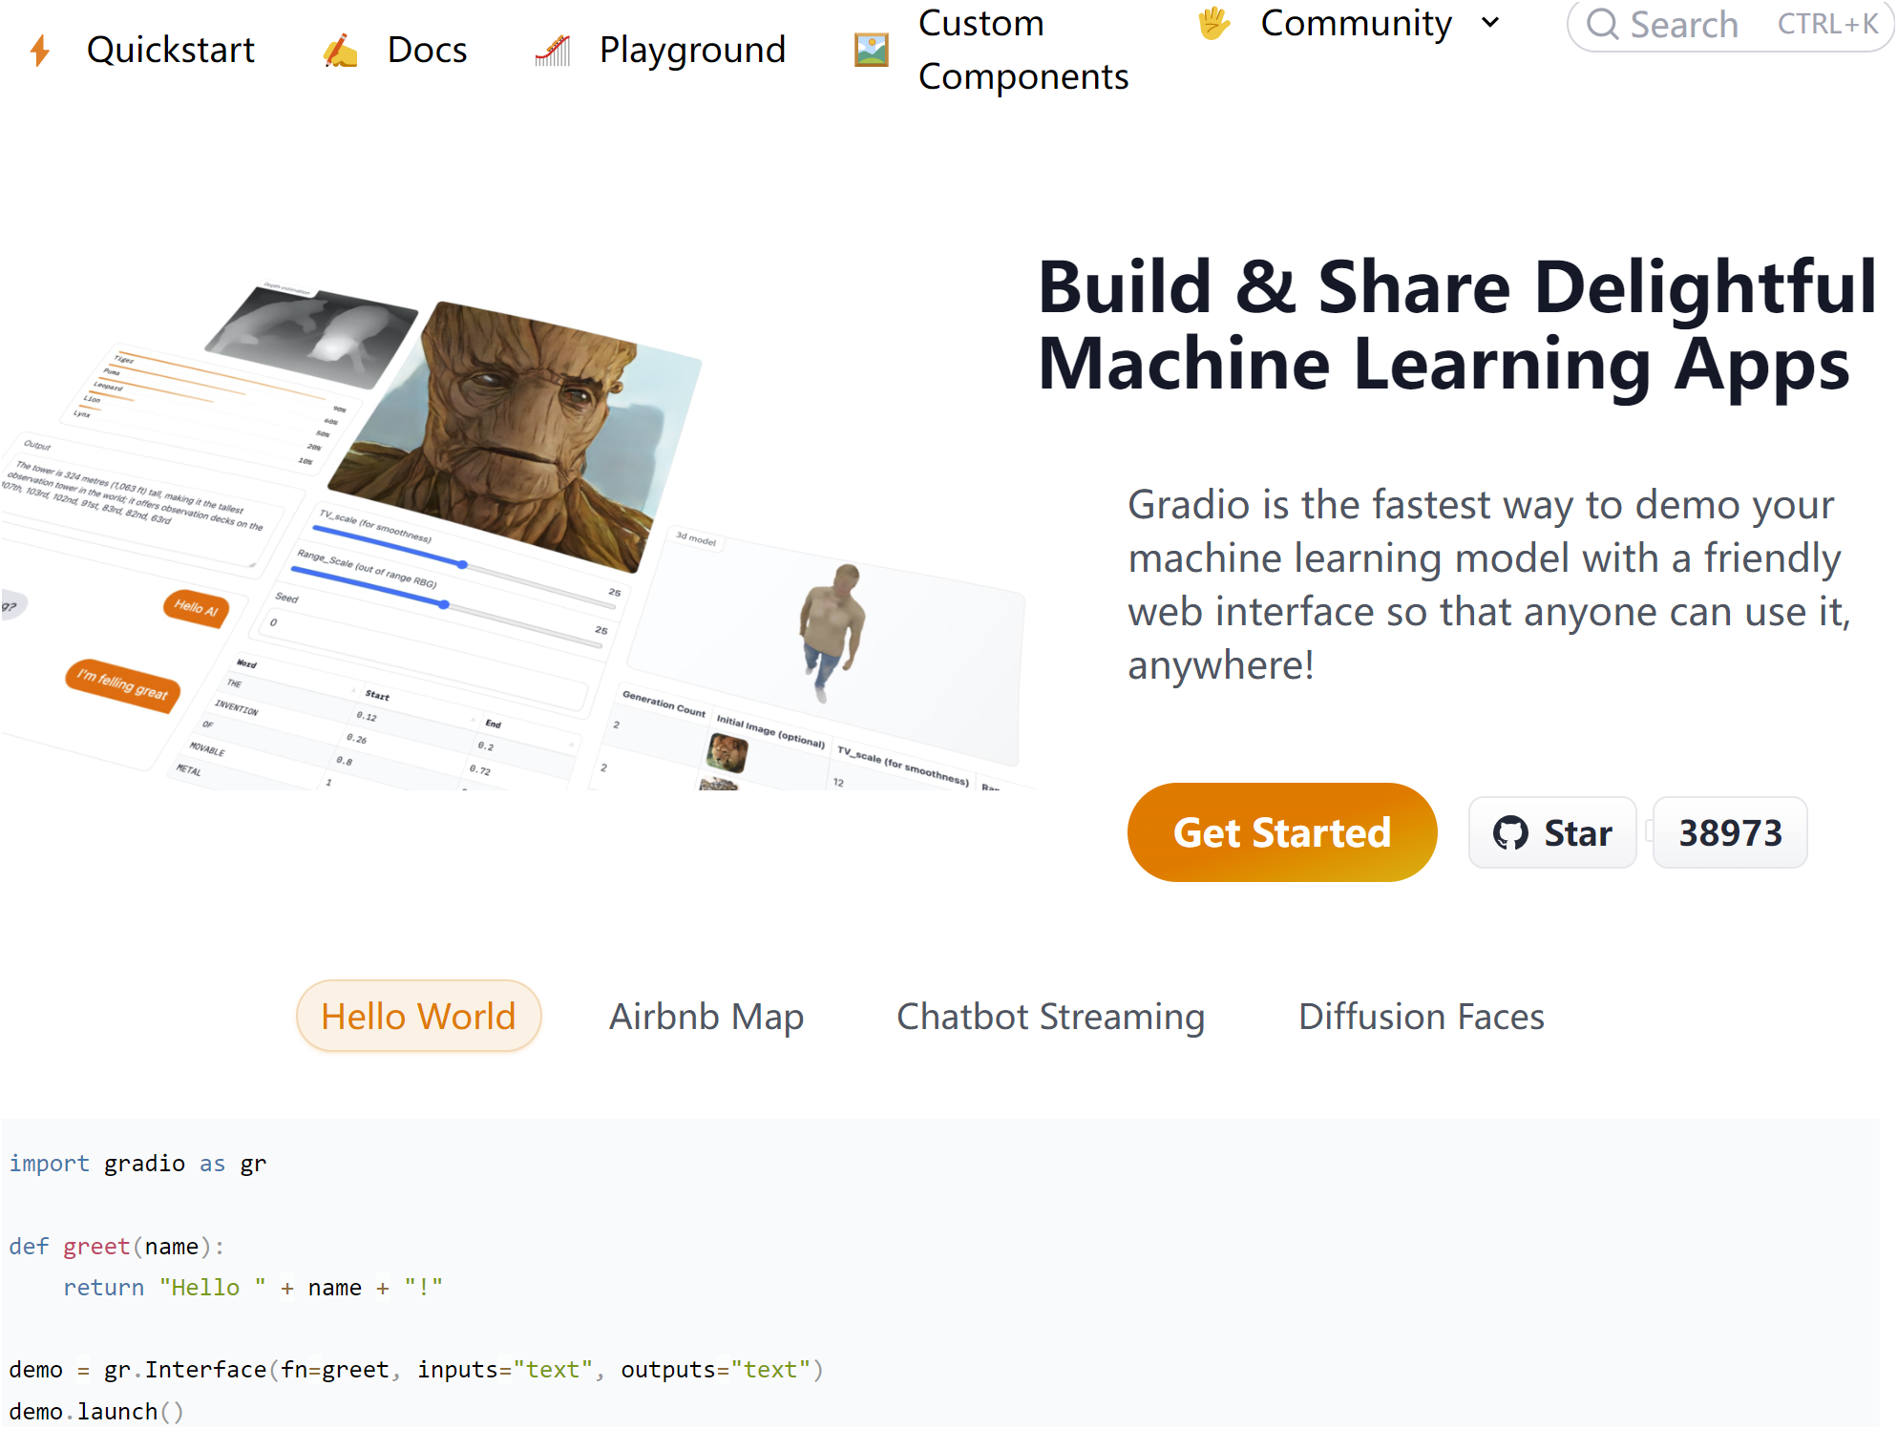Click the magnifying glass search icon

click(1603, 24)
